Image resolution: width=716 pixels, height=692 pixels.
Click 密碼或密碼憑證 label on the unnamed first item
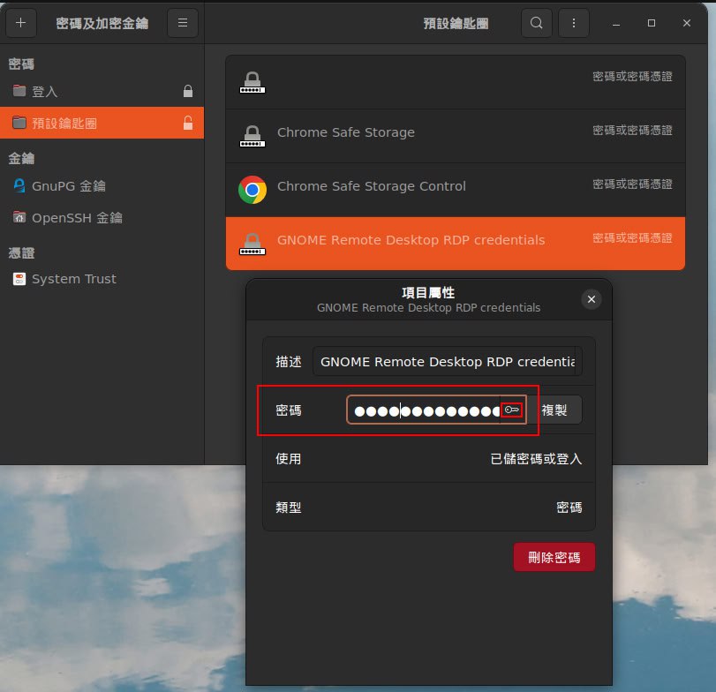pyautogui.click(x=632, y=77)
